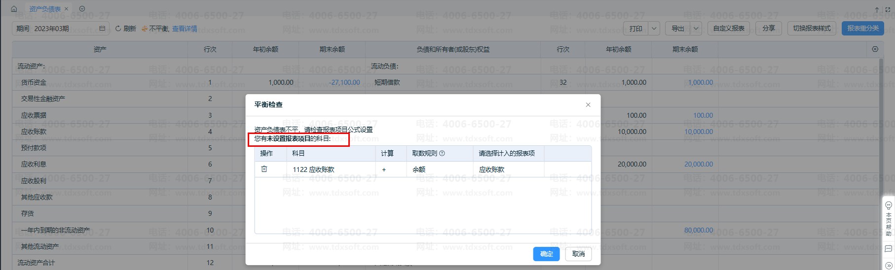Delete the 1122 应收账款 row via trash icon
Image resolution: width=895 pixels, height=270 pixels.
[264, 169]
